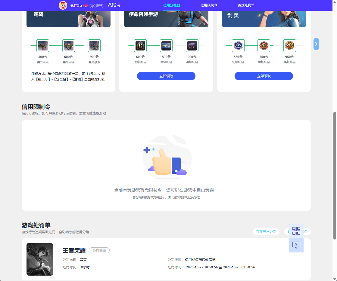337x281 pixels.
Task: Open 游戏处罚单 tab
Action: click(x=246, y=5)
